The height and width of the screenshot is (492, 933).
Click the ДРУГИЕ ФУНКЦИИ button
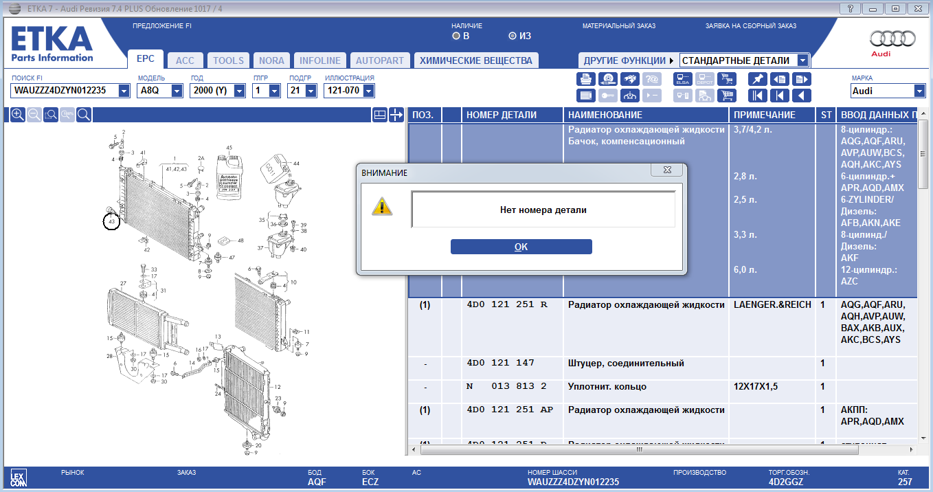pos(627,60)
